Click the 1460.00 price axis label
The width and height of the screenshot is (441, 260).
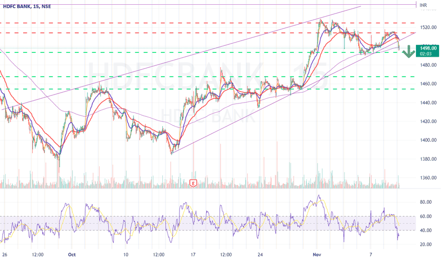click(x=428, y=84)
